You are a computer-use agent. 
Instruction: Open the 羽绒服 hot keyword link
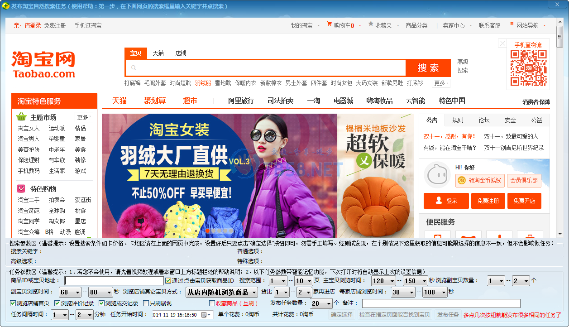tap(203, 83)
